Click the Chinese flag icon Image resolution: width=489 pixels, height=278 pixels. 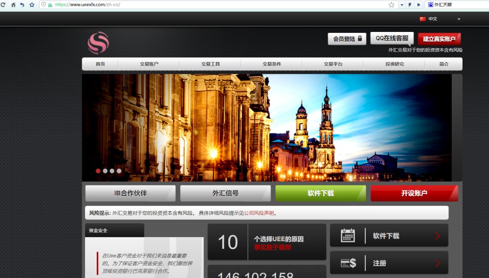[x=423, y=19]
